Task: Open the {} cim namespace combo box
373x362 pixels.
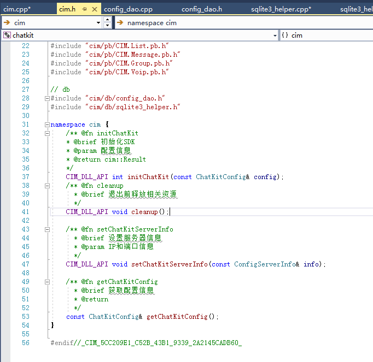Action: click(327, 35)
